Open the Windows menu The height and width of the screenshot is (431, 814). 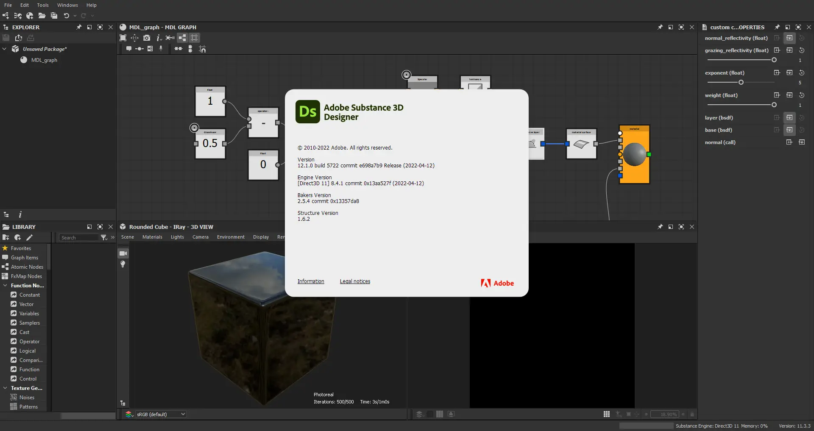pos(67,5)
